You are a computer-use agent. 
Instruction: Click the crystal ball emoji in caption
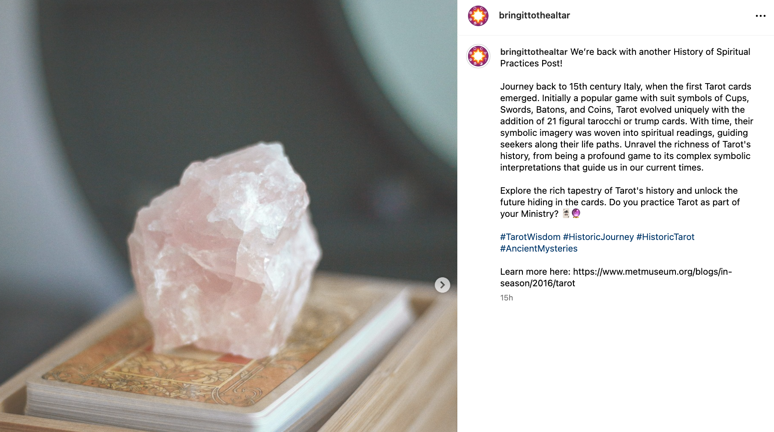coord(576,213)
